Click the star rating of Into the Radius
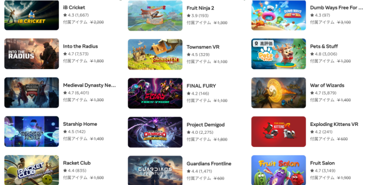 click(x=76, y=54)
